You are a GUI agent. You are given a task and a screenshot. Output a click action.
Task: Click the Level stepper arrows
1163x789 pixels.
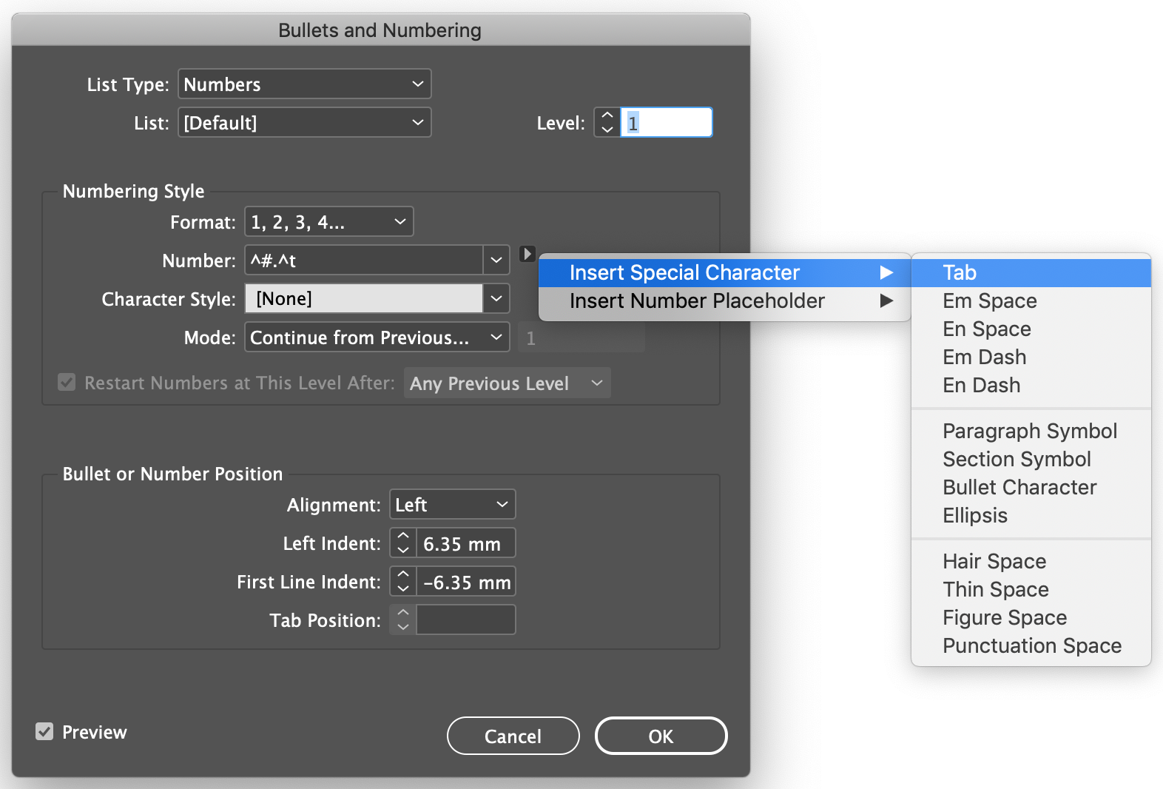tap(607, 122)
